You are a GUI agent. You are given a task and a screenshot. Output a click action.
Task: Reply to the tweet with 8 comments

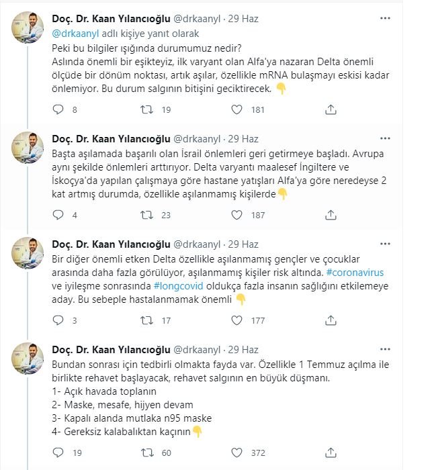(58, 109)
